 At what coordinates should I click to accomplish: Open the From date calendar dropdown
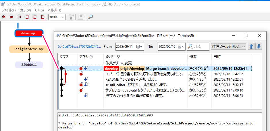point(140,47)
